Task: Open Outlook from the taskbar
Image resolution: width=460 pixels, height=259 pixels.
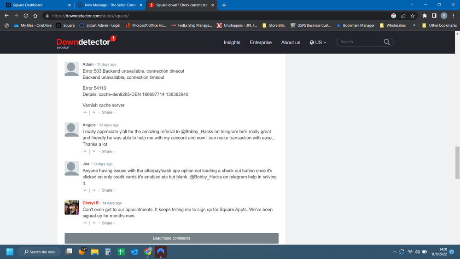Action: [x=134, y=252]
